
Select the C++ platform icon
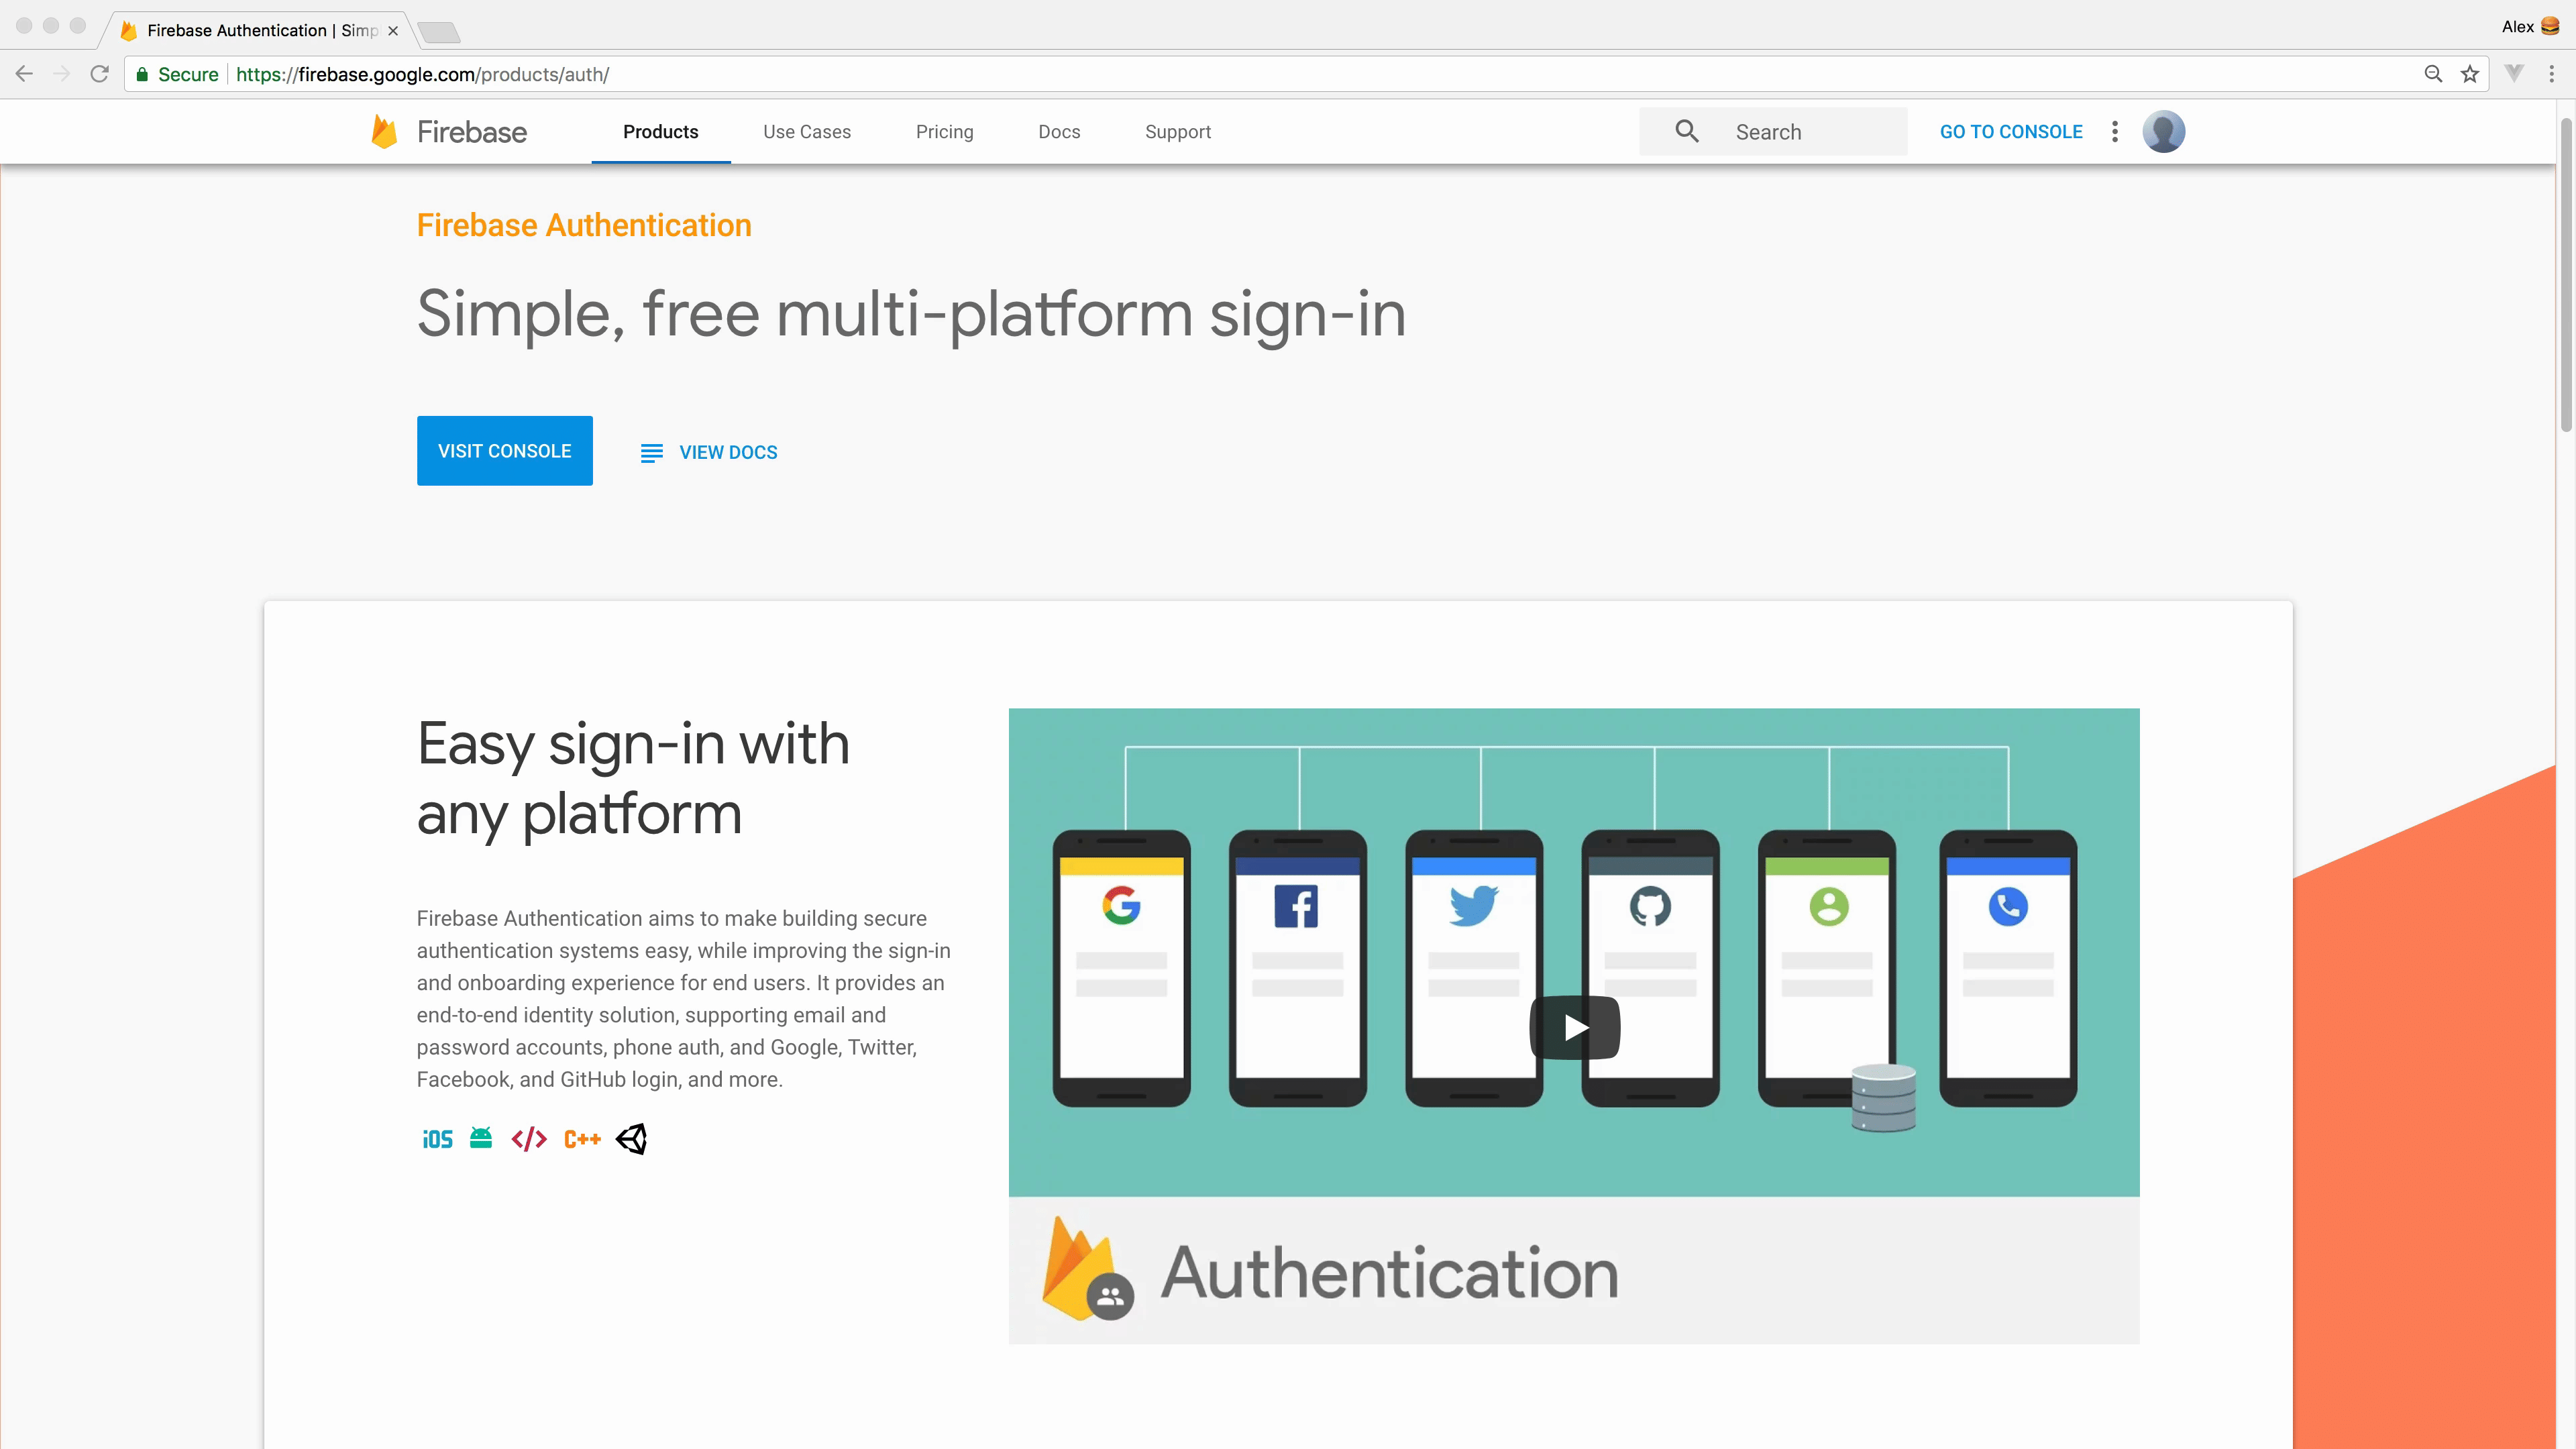[582, 1139]
